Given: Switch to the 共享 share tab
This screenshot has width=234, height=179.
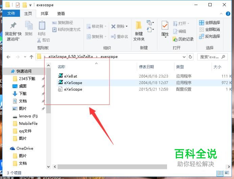Looking at the screenshot, I should coord(45,14).
